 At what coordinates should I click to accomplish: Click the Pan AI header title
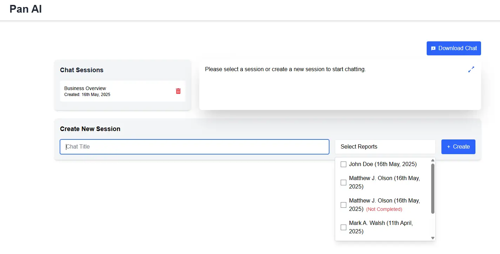tap(26, 9)
